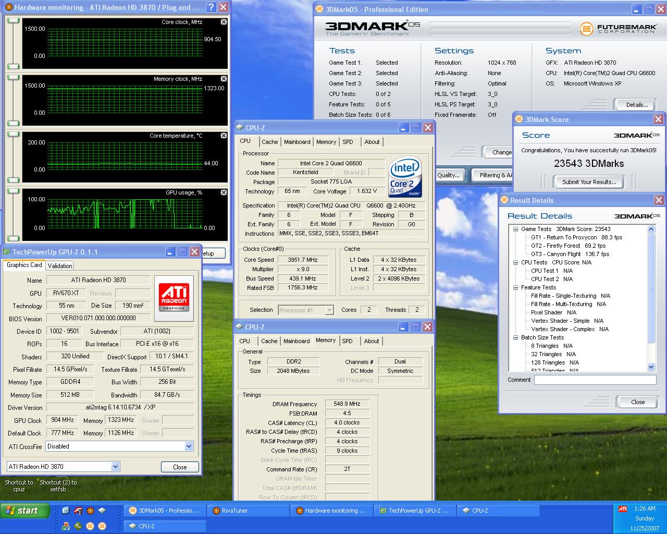
Task: Close the Core temperature graph panel
Action: pyautogui.click(x=224, y=136)
